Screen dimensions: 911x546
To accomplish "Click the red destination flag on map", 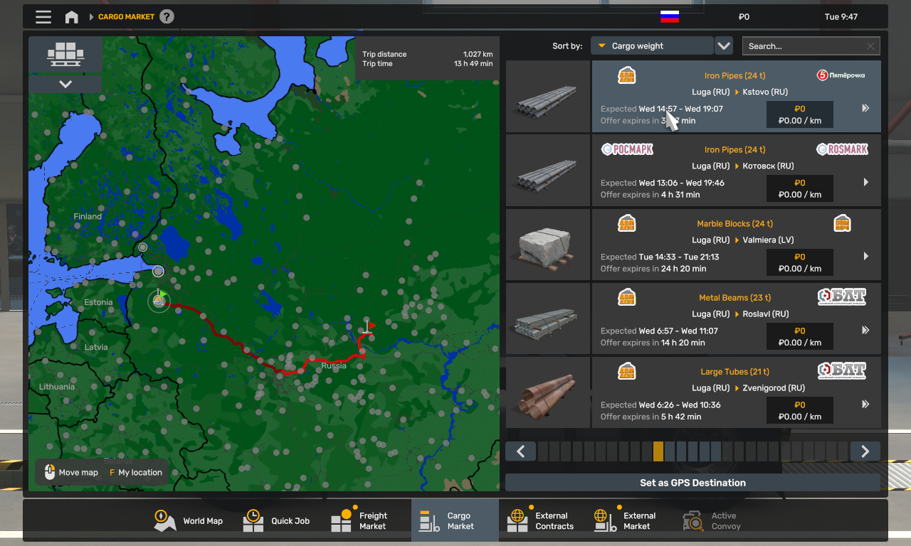I will click(368, 326).
